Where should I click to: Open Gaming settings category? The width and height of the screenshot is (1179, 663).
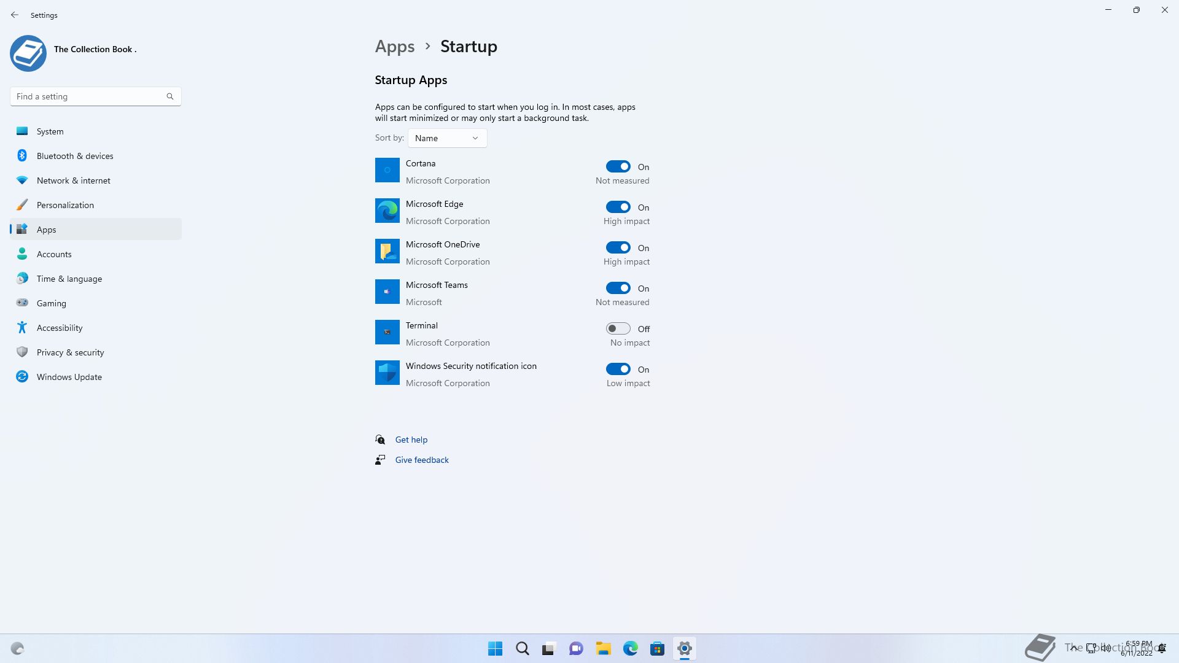[x=96, y=303]
